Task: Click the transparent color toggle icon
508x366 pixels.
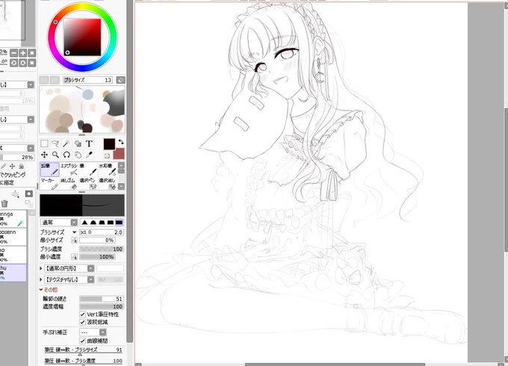Action: click(108, 156)
